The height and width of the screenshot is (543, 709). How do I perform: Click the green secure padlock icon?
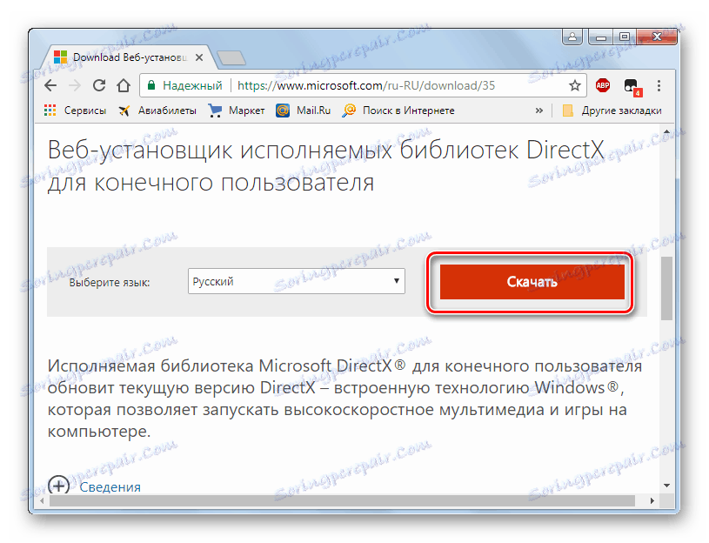[x=151, y=85]
